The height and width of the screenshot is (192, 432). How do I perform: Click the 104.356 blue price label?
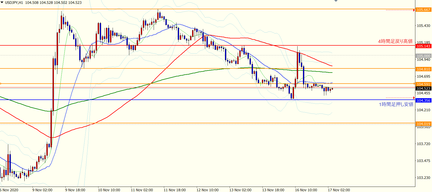coord(423,100)
